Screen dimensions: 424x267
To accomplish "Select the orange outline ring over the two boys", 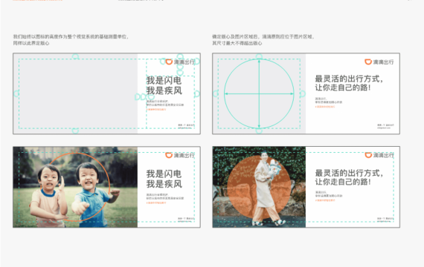I will pos(75,187).
